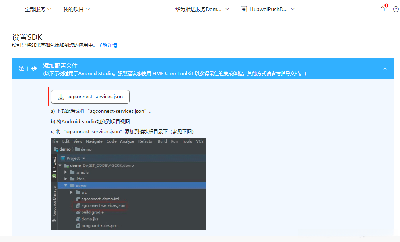Open the 全部服务 dropdown
Viewport: 400px width, 242px height.
coord(38,9)
